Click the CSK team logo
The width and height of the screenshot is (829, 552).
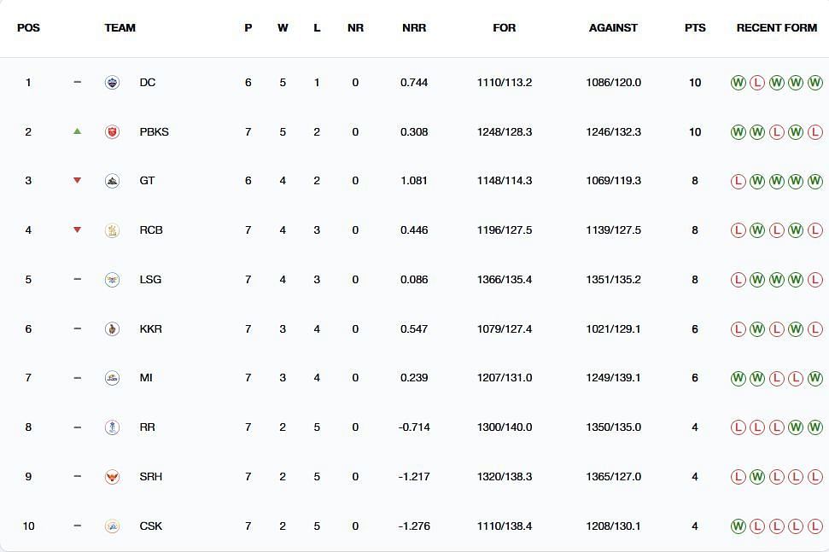[112, 526]
